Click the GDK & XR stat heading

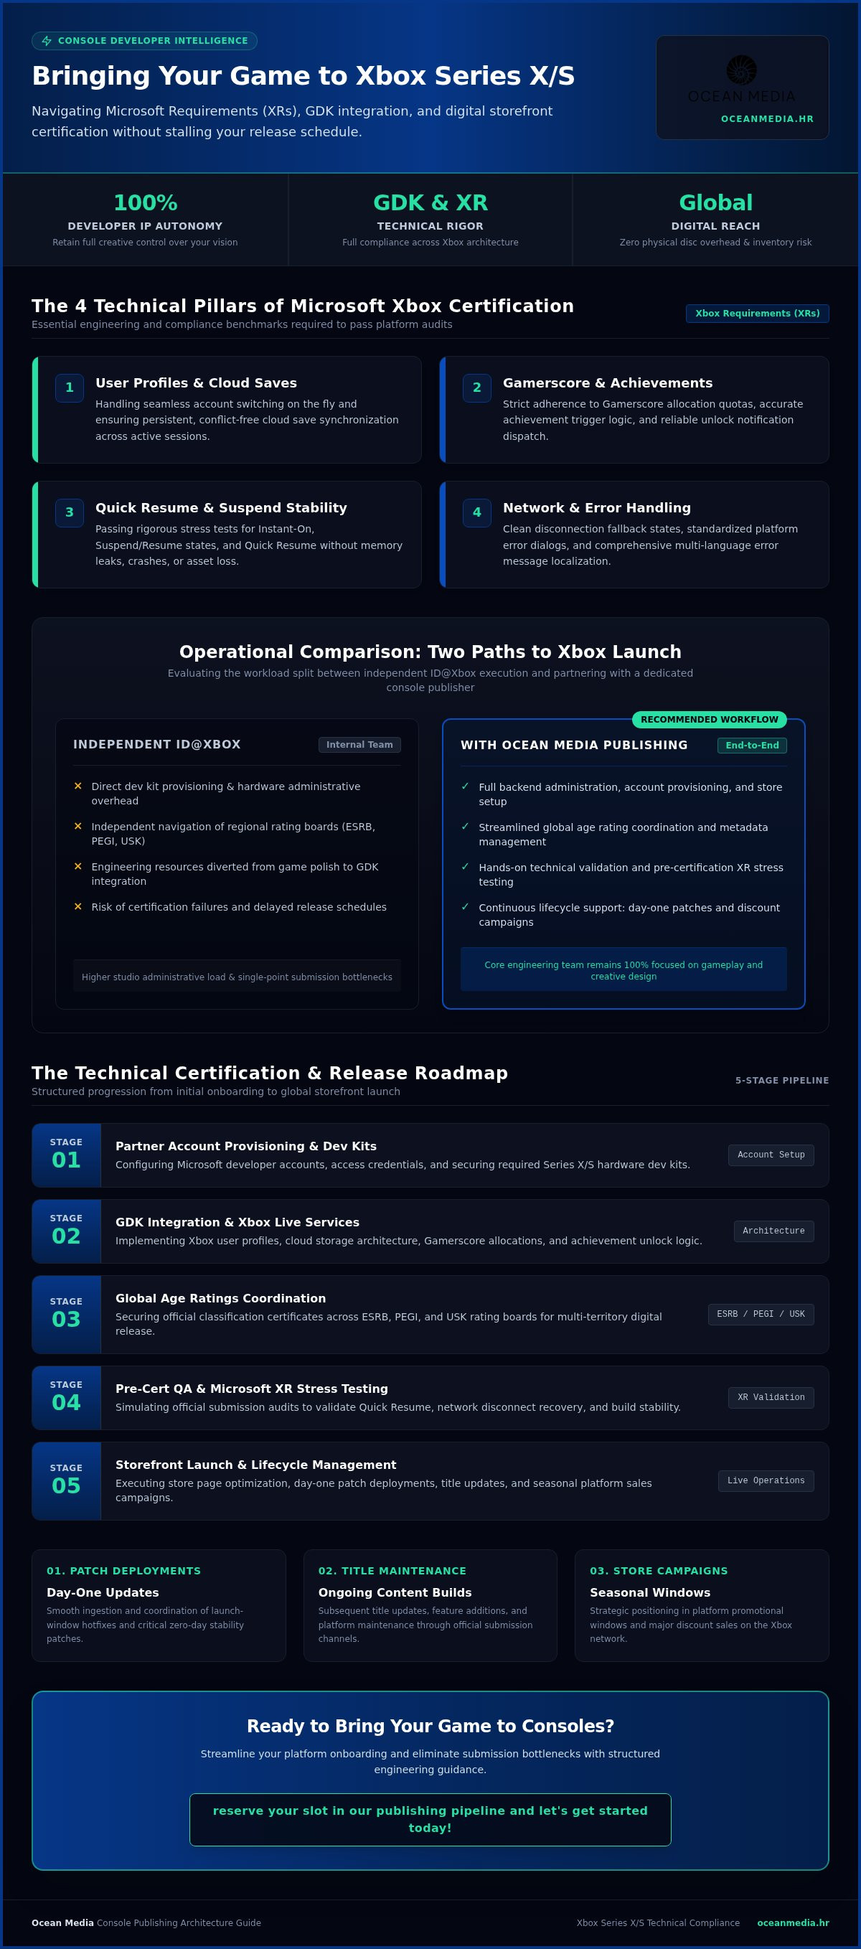430,203
